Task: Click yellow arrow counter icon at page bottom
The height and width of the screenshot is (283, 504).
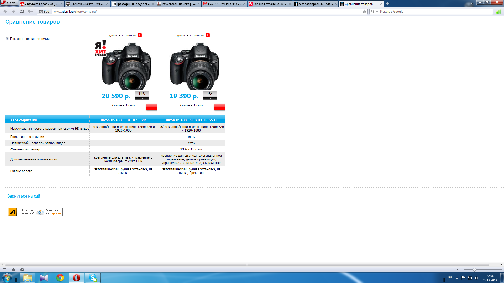Action: point(12,212)
